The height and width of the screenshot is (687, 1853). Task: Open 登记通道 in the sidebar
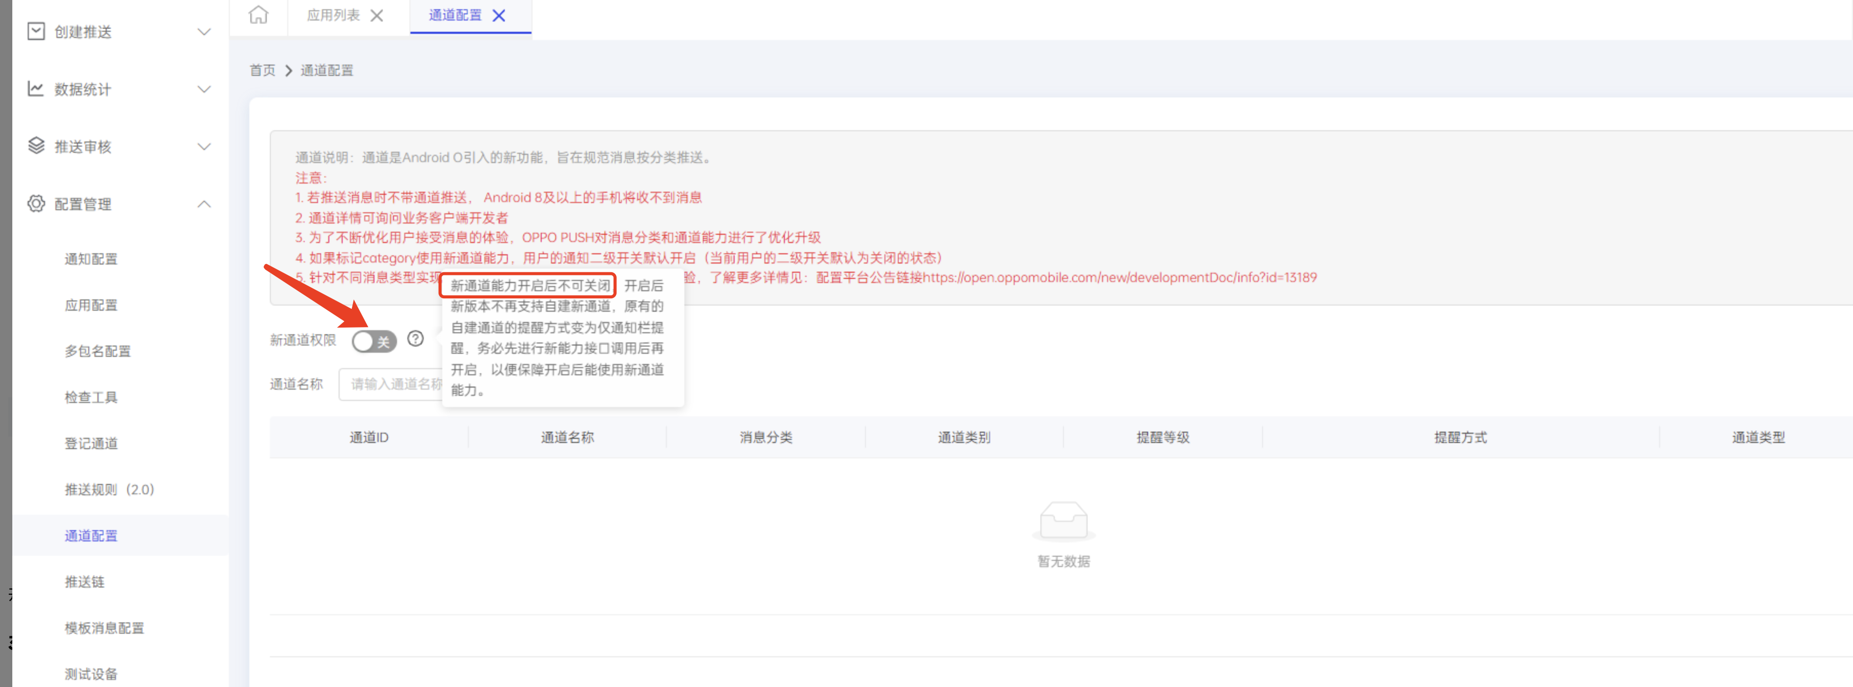91,442
